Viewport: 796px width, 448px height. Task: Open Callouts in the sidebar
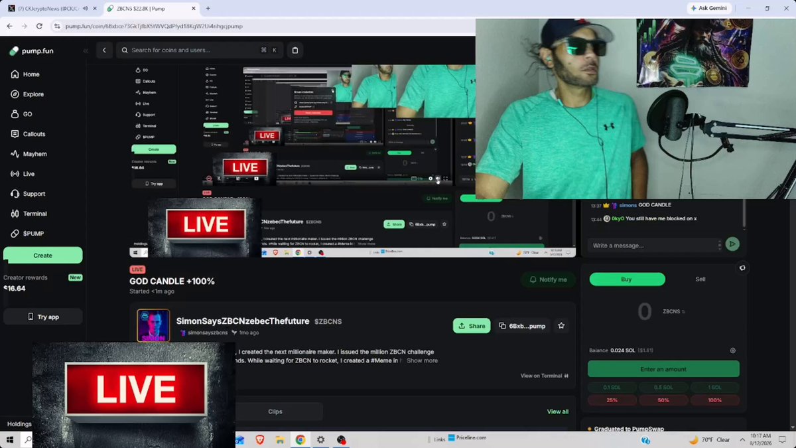(x=29, y=134)
